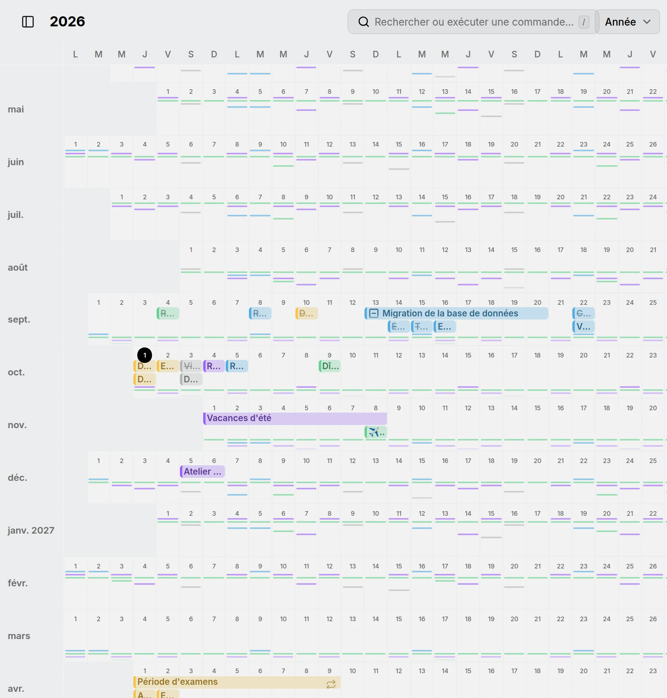The width and height of the screenshot is (667, 698).
Task: Open the grey Vi... event on October 3
Action: (x=191, y=366)
